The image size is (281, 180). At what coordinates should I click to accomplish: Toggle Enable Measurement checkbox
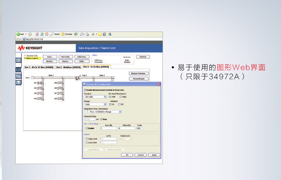(x=85, y=90)
